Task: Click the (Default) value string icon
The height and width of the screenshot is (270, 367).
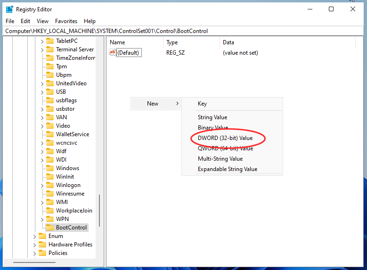Action: 112,52
